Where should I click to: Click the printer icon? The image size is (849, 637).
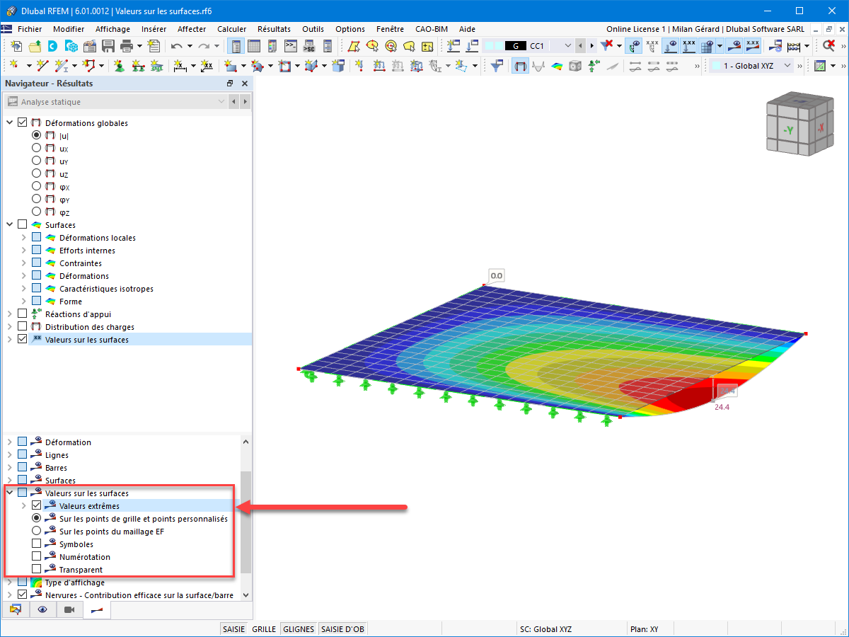tap(127, 46)
